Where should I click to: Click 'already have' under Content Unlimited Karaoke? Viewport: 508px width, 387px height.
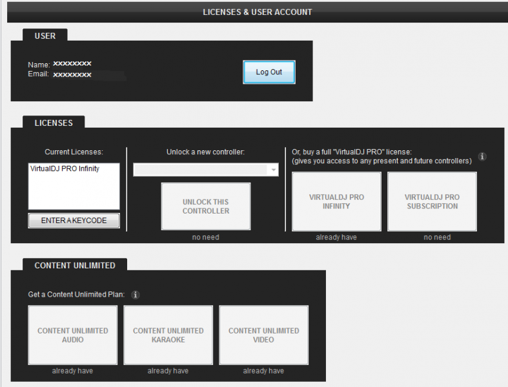[168, 371]
